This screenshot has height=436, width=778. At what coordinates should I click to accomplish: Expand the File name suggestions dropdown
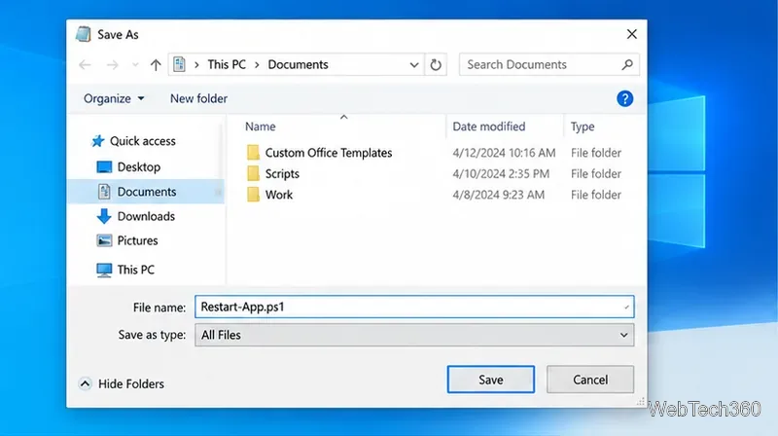click(626, 308)
